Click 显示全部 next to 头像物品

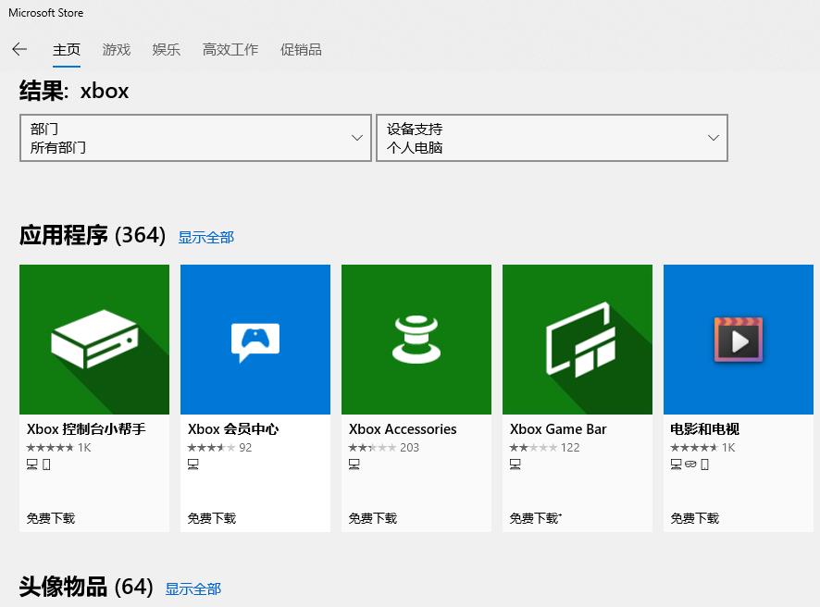click(x=193, y=588)
